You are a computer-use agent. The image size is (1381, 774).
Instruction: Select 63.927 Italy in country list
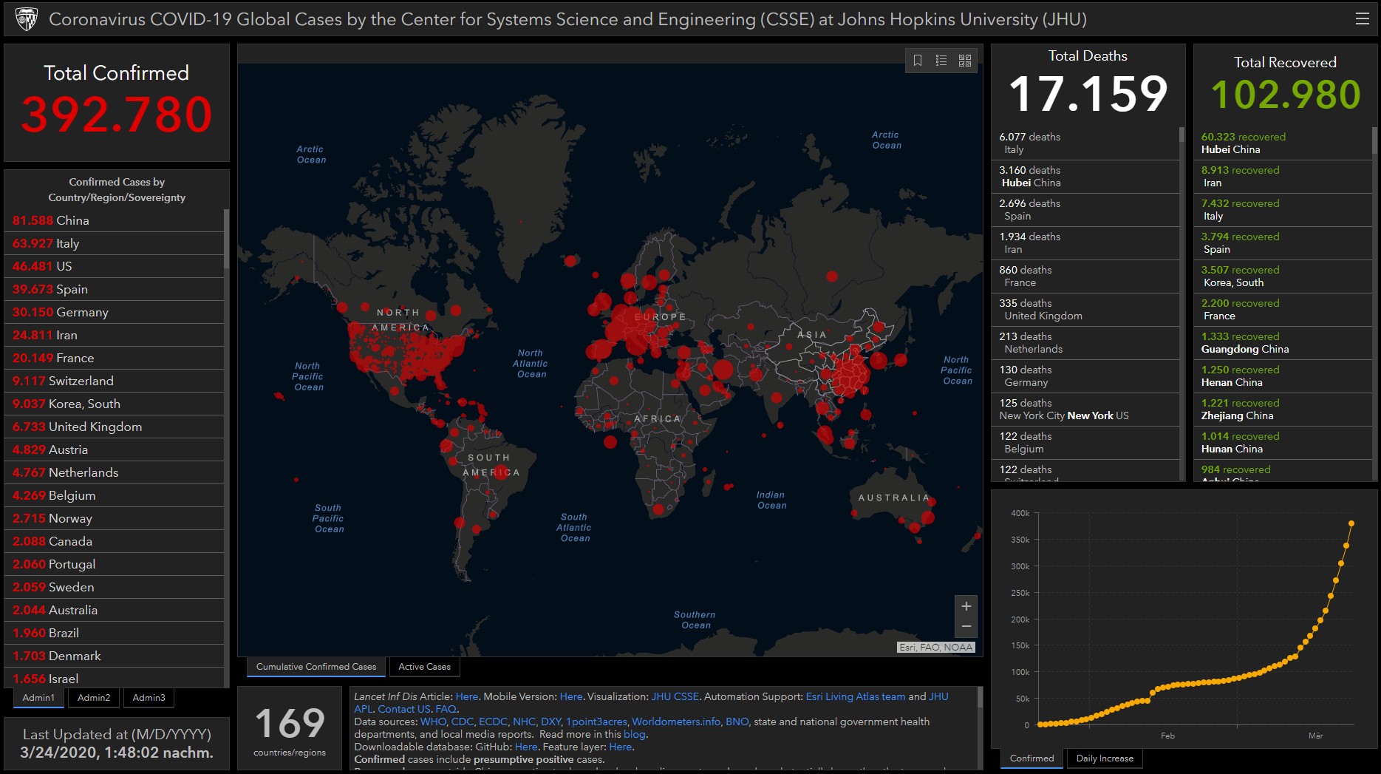click(x=114, y=243)
